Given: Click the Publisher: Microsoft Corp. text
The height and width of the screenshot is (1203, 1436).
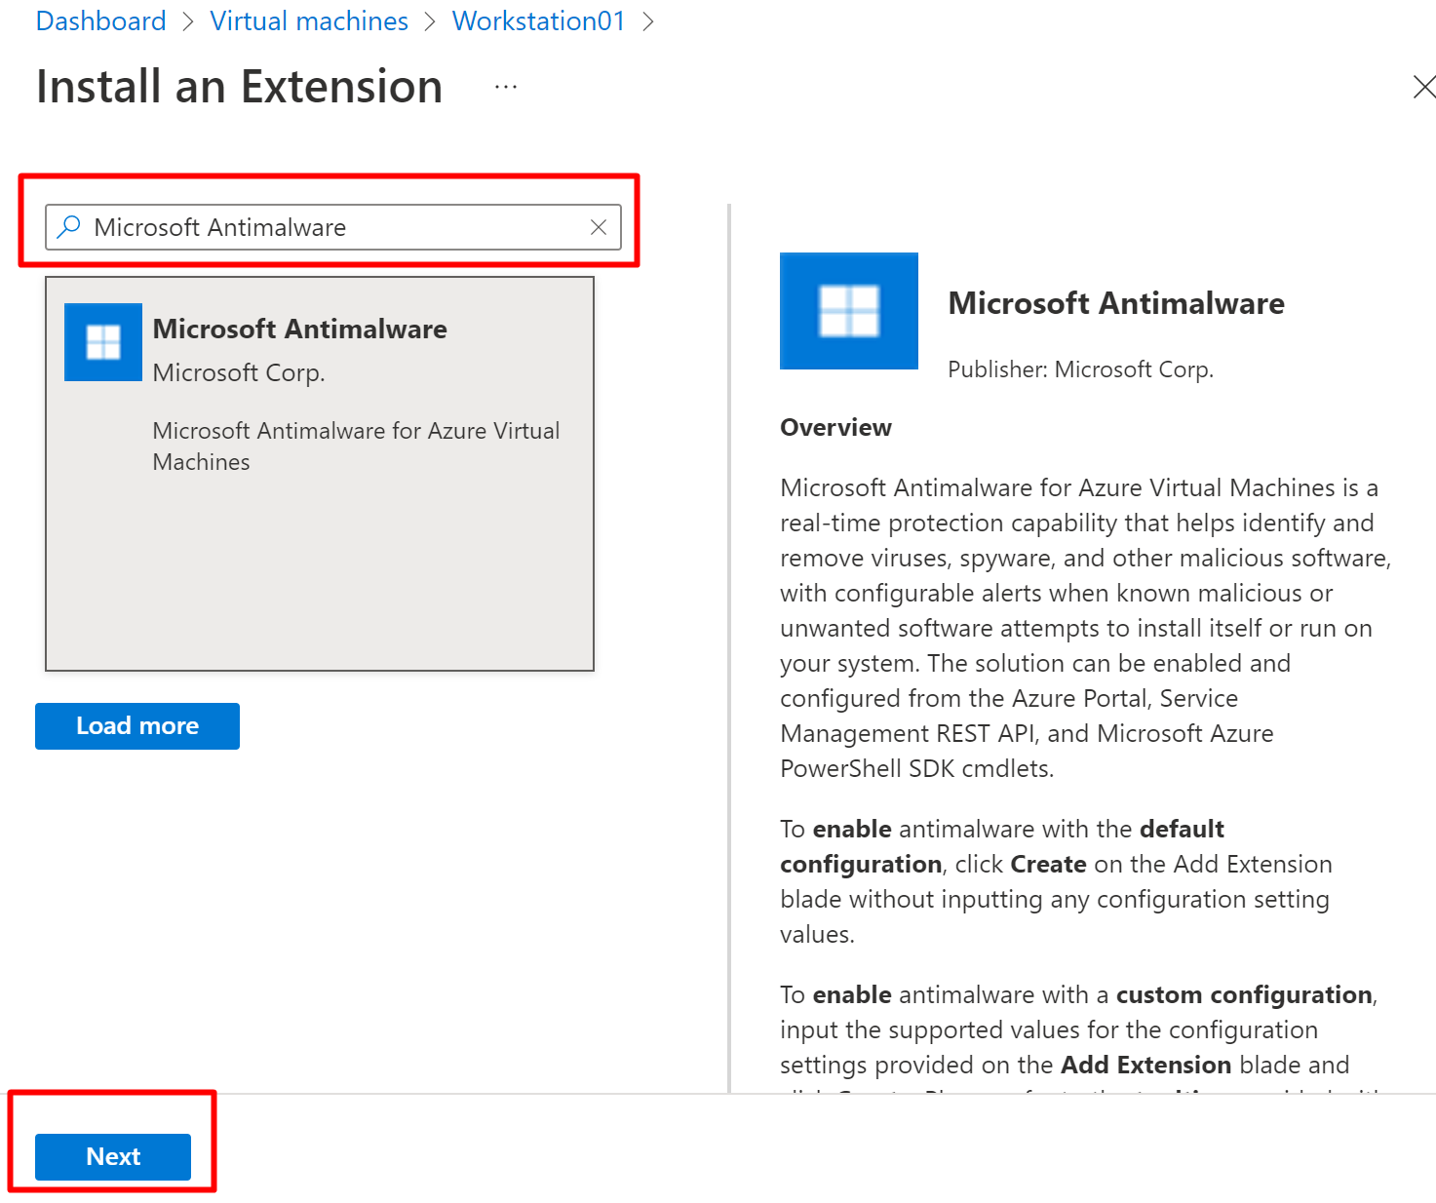Looking at the screenshot, I should [1080, 369].
